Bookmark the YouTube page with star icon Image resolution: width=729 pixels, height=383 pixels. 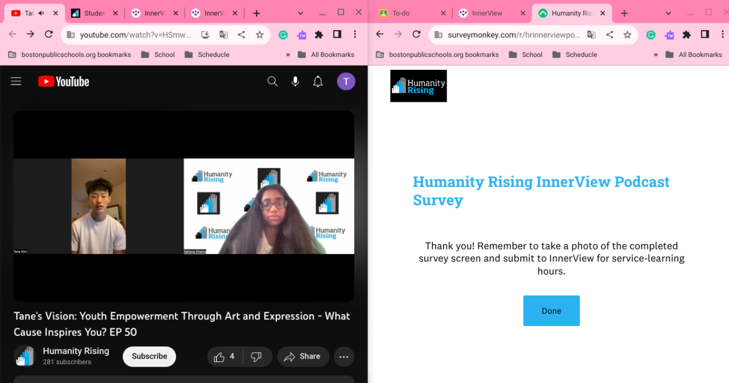[260, 35]
